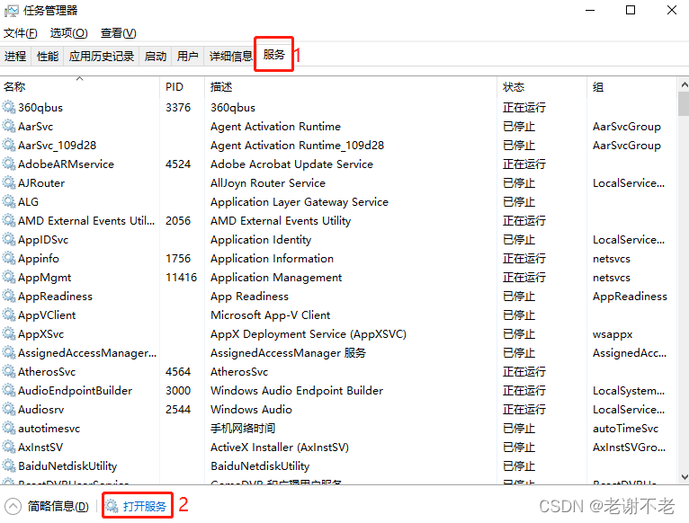This screenshot has height=523, width=689.
Task: Select description 'AppX Deployment Service (AppXSVC)'
Action: click(308, 334)
